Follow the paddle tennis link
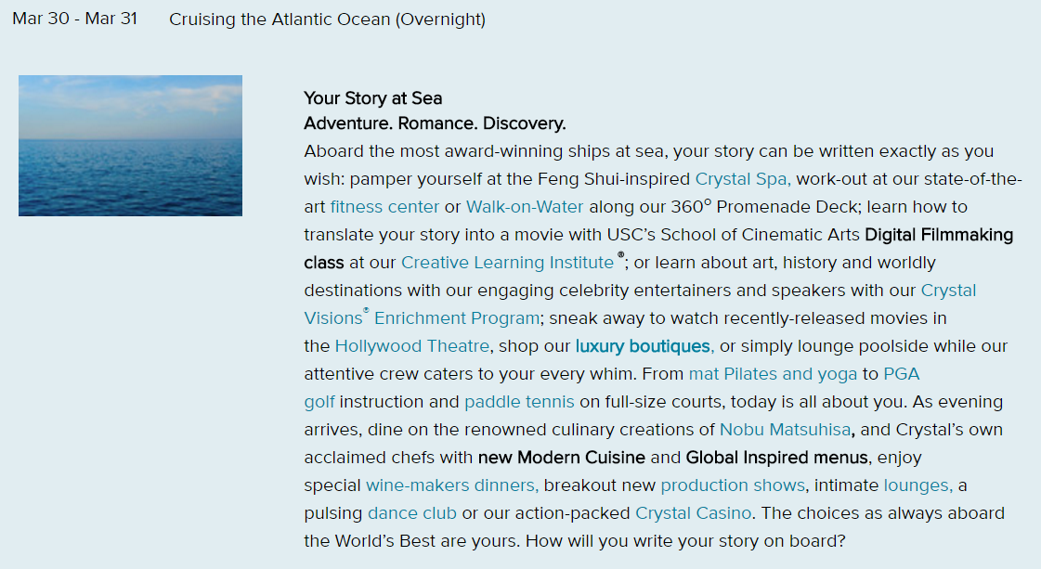This screenshot has height=569, width=1041. pyautogui.click(x=519, y=402)
